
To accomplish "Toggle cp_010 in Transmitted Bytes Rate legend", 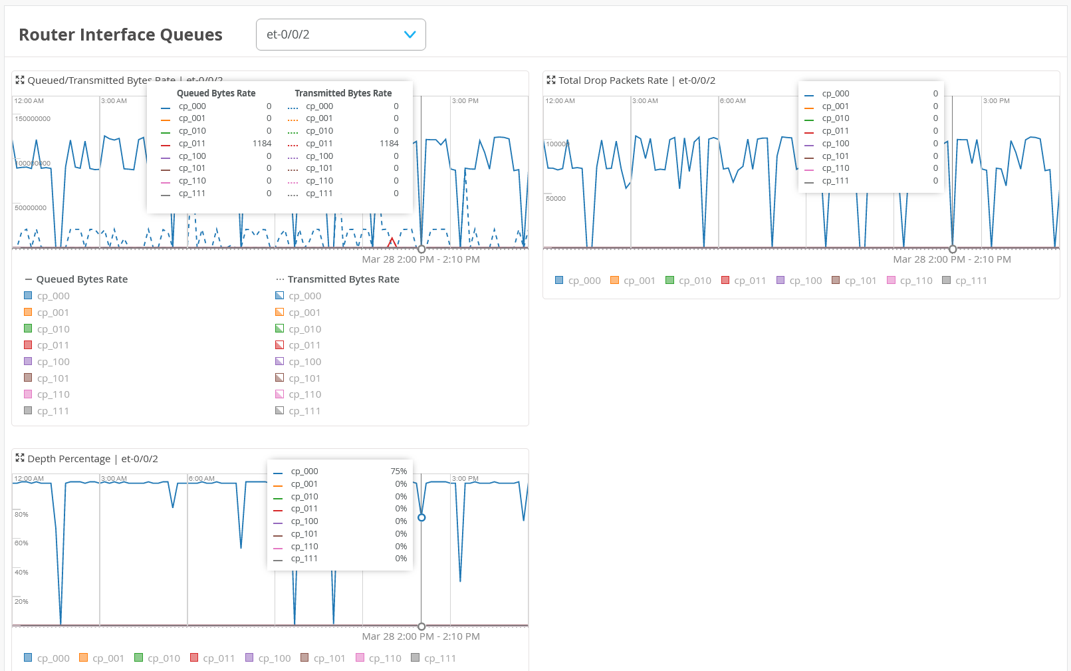I will click(298, 329).
